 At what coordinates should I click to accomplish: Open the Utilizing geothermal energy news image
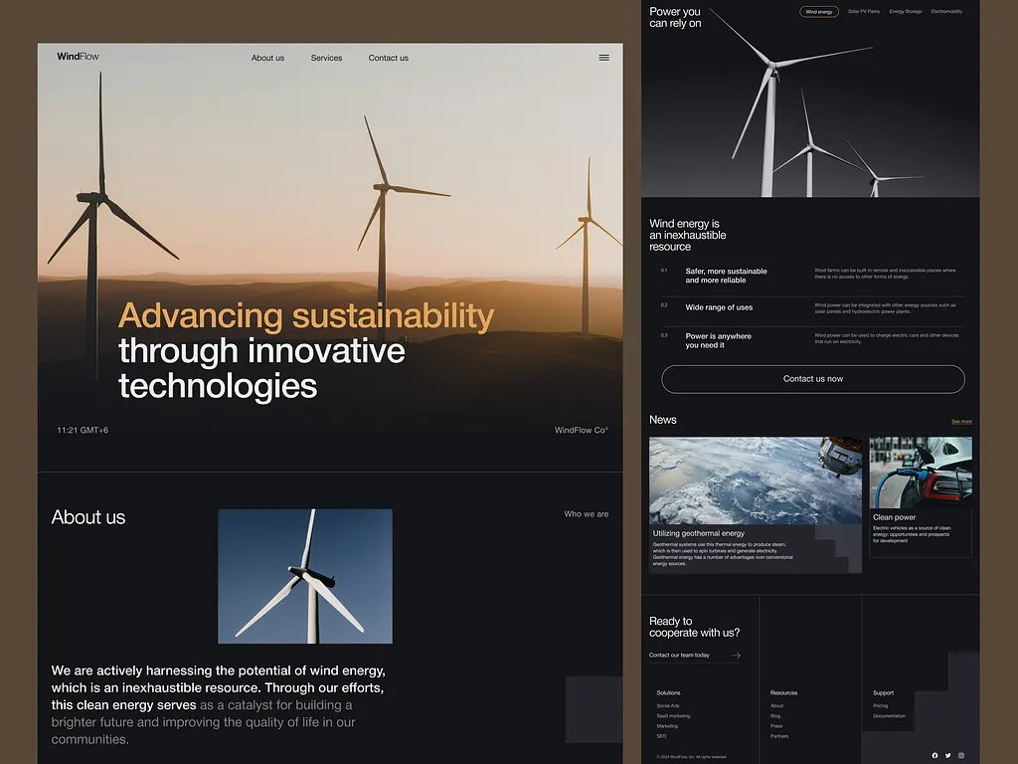pyautogui.click(x=755, y=480)
